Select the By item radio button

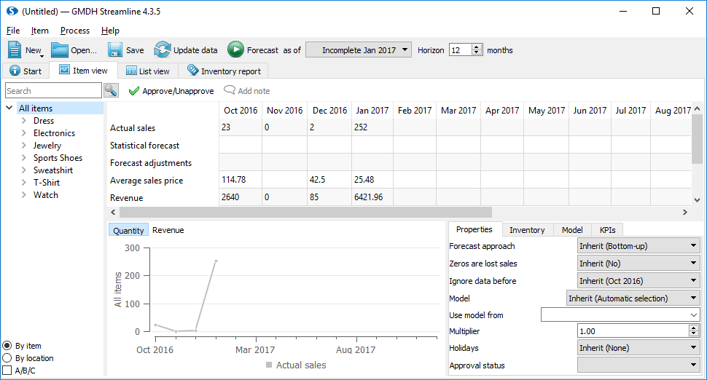[x=7, y=346]
